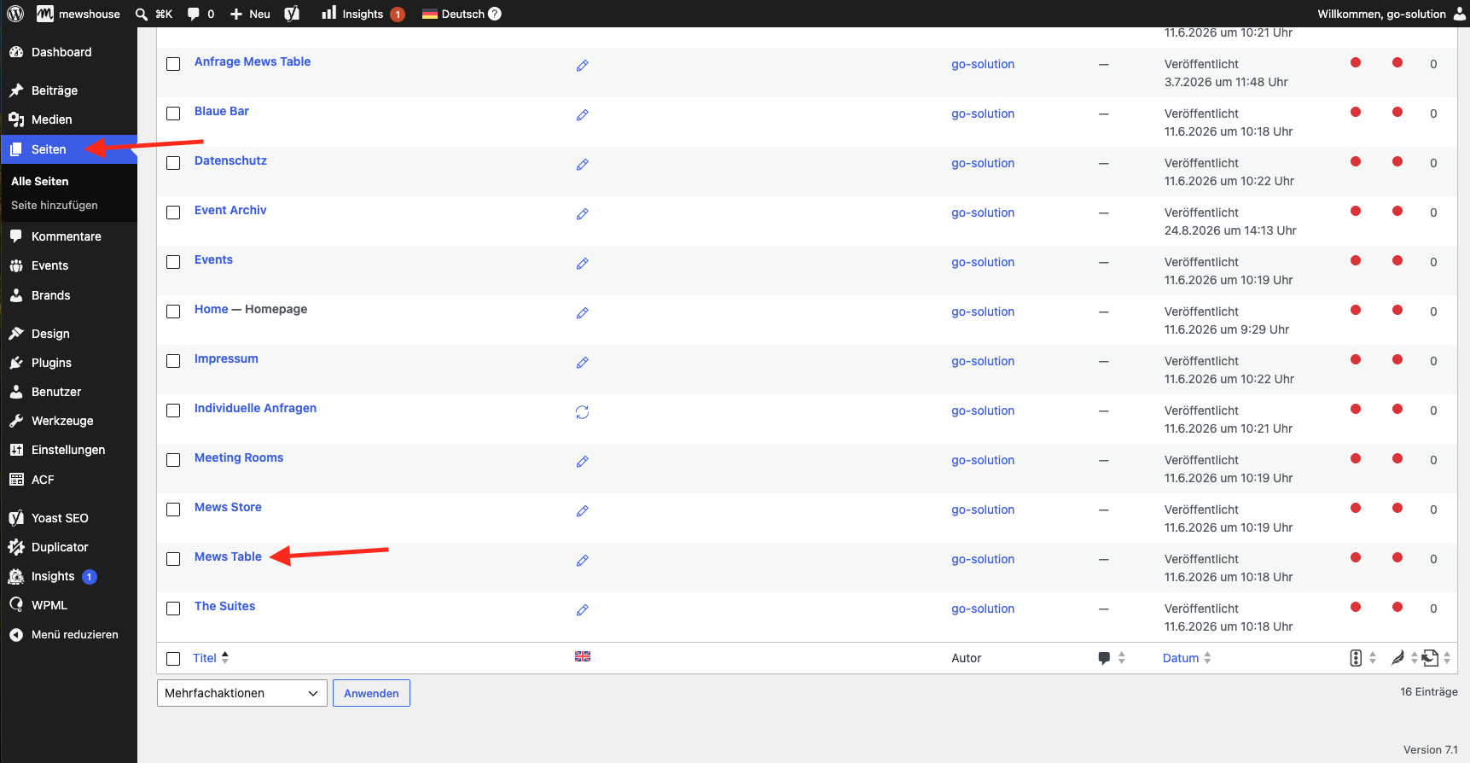Open the Medien library menu

coord(68,119)
